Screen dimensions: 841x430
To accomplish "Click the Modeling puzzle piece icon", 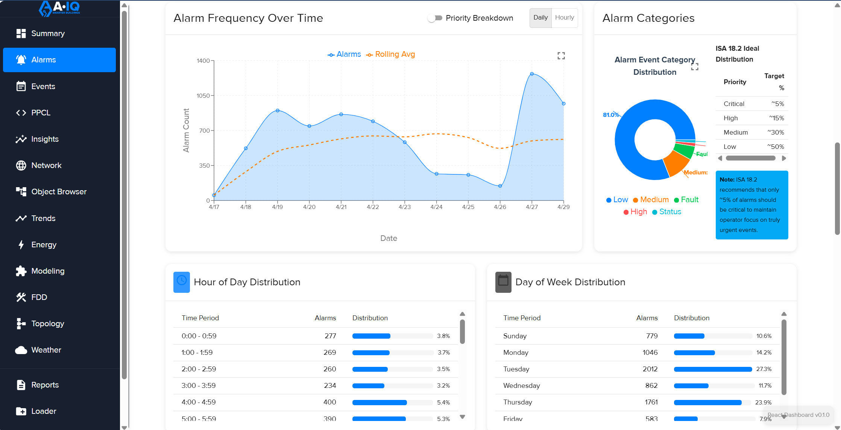I will [21, 271].
